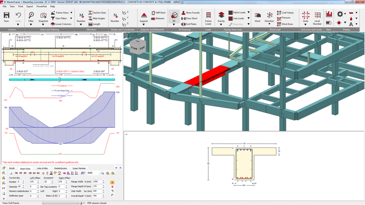This screenshot has height=205, width=365.
Task: Open the Stats bar chart icon
Action: [x=329, y=14]
